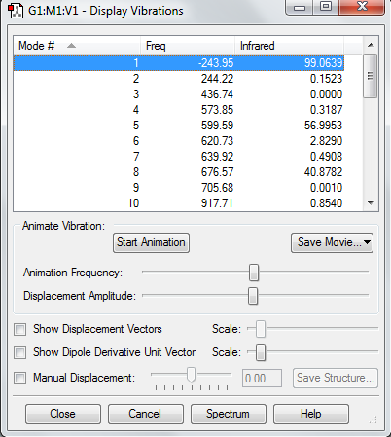Viewport: 391px width, 437px height.
Task: Minimize the Display Vibrations window
Action: pyautogui.click(x=300, y=7)
